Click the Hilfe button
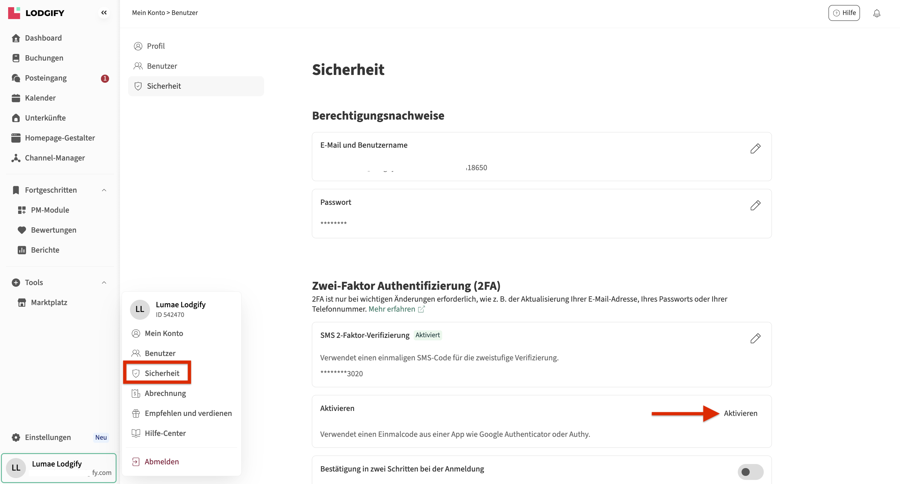 coord(844,13)
